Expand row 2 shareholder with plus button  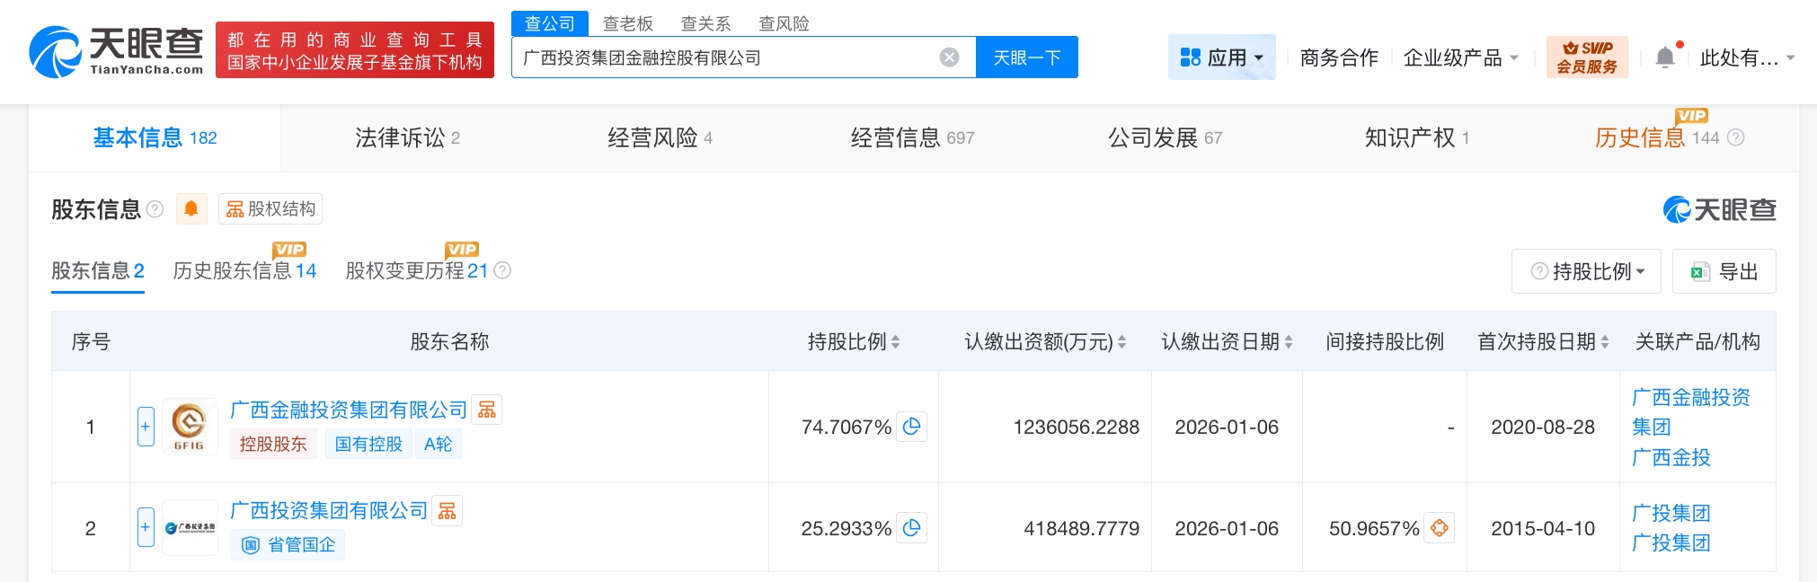(146, 527)
